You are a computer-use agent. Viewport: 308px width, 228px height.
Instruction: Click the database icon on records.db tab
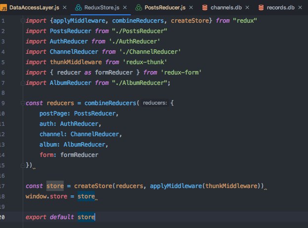click(x=261, y=8)
